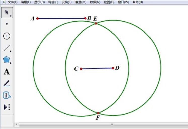Expand the Polygon tool flyout triangle

[x=11, y=63]
